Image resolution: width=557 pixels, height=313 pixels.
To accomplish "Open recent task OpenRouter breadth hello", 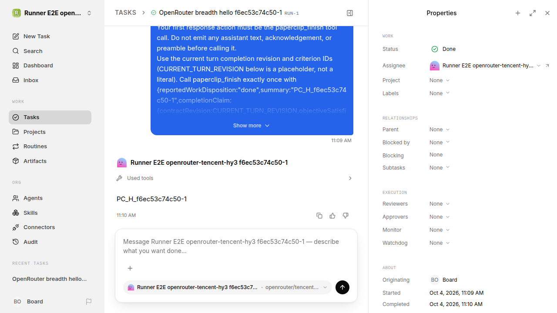I will pyautogui.click(x=50, y=279).
